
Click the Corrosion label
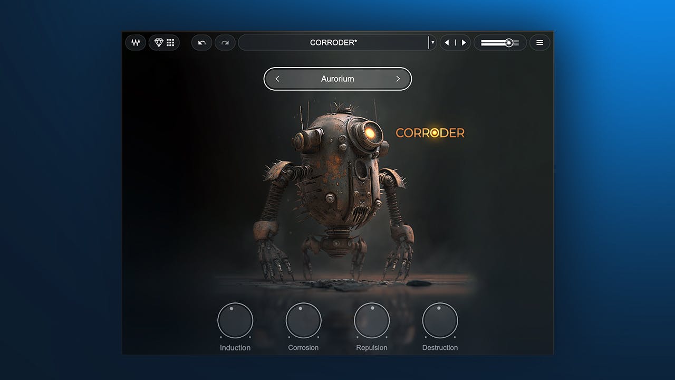(303, 348)
